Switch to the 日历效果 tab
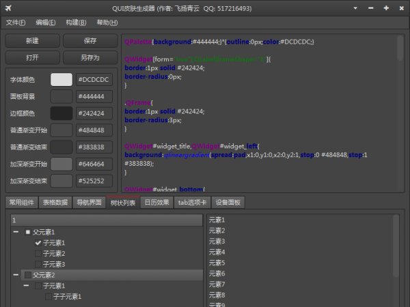 156,202
